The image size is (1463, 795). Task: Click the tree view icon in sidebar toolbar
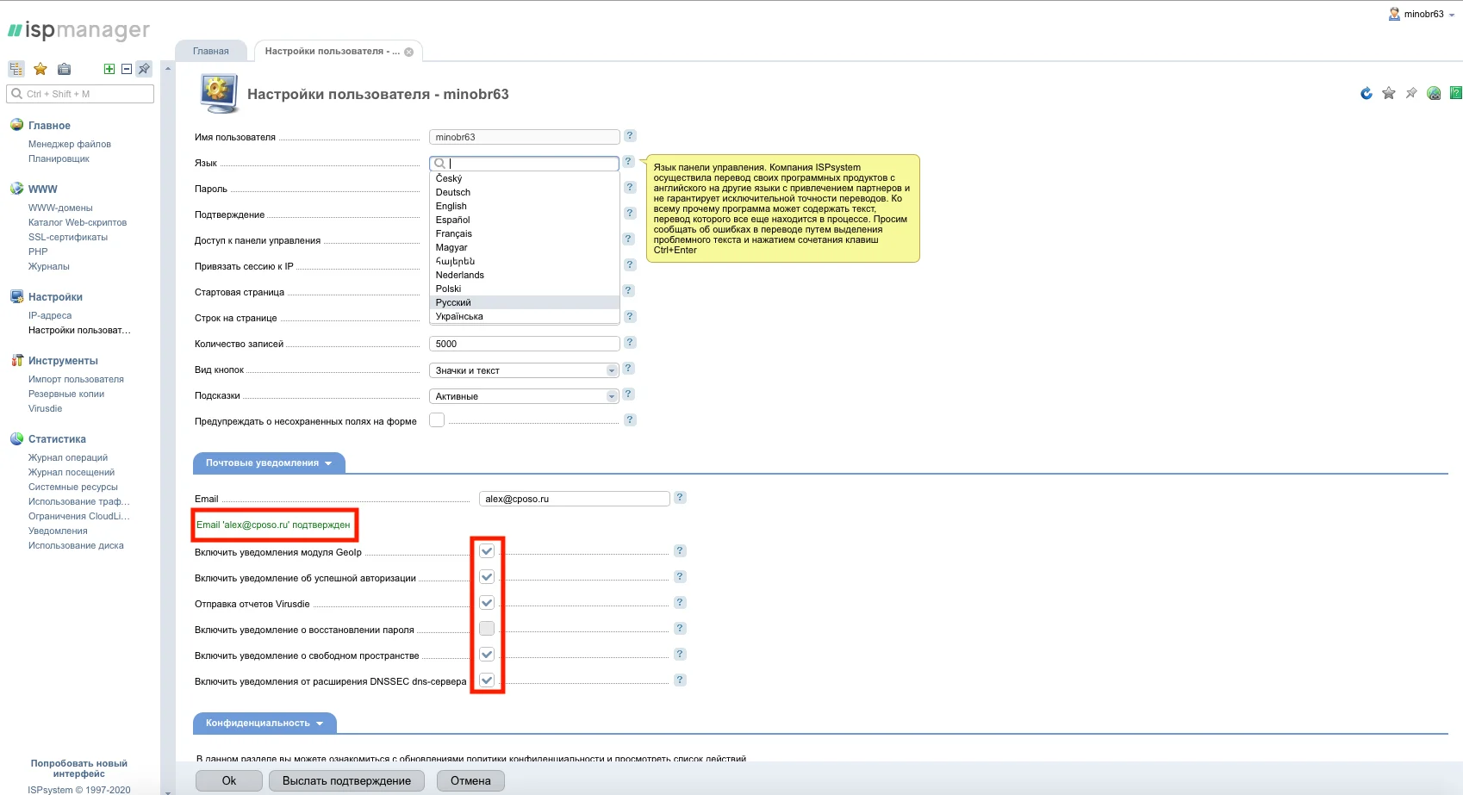pyautogui.click(x=16, y=69)
